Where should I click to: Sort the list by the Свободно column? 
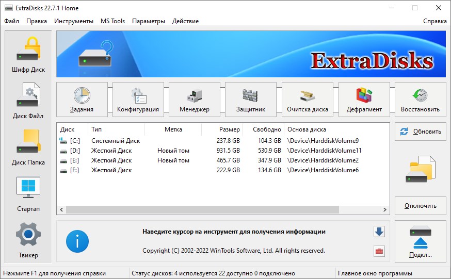click(x=264, y=129)
